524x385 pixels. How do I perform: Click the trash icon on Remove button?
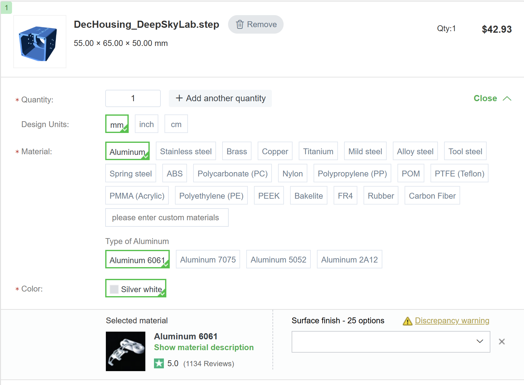pyautogui.click(x=240, y=24)
